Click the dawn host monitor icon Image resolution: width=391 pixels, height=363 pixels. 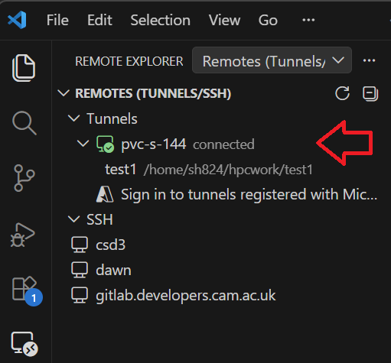click(x=80, y=270)
